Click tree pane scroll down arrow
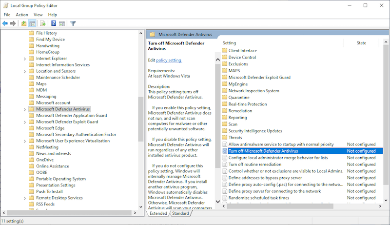The width and height of the screenshot is (390, 225). tap(141, 207)
